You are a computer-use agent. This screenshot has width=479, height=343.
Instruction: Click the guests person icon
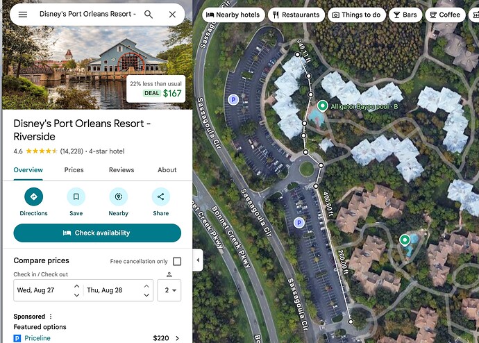169,274
